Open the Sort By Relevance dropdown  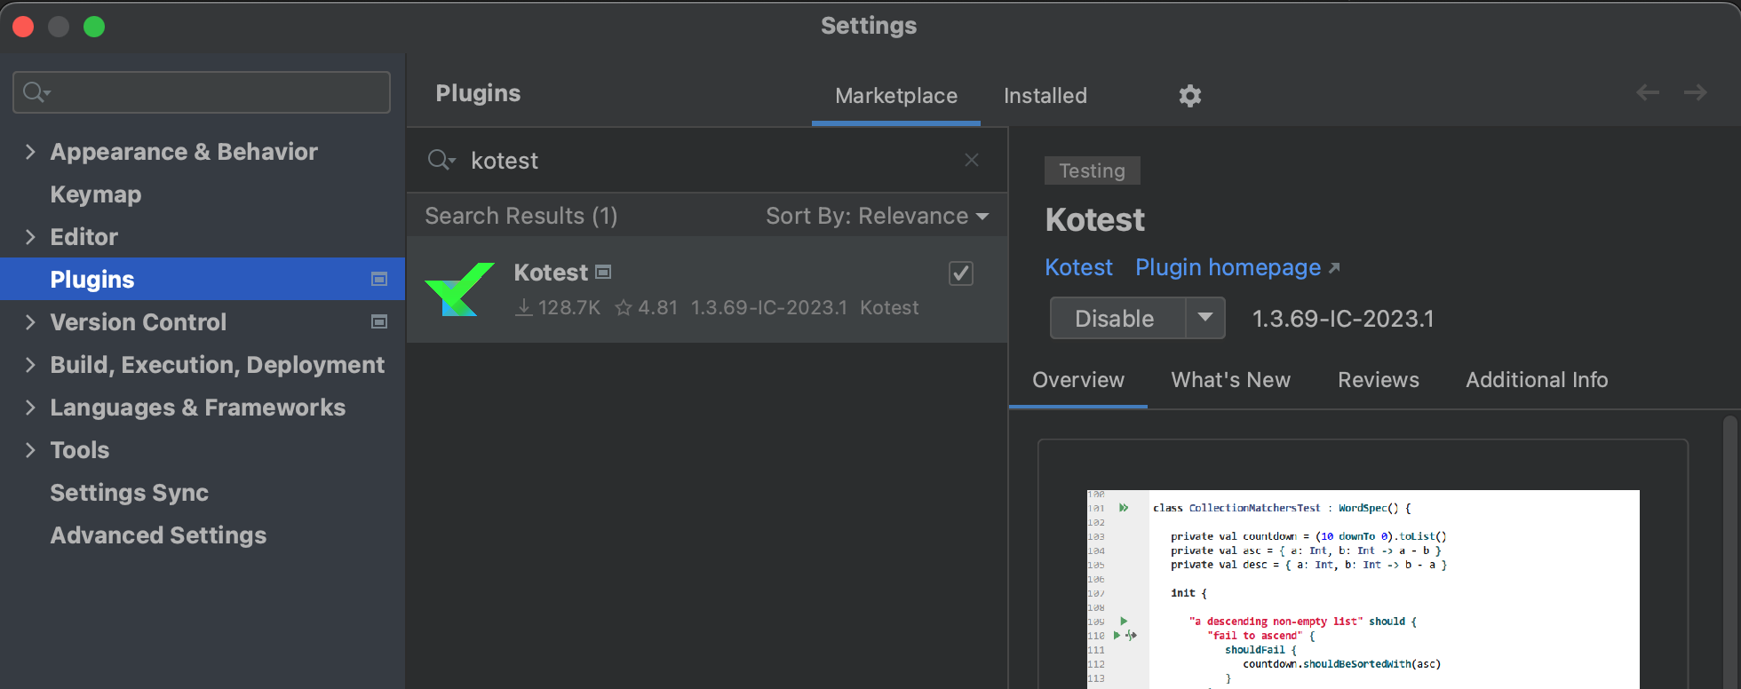click(877, 216)
